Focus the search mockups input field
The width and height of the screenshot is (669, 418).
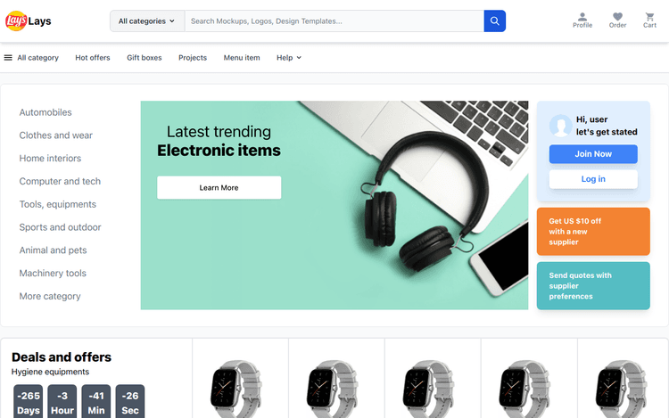pyautogui.click(x=334, y=20)
